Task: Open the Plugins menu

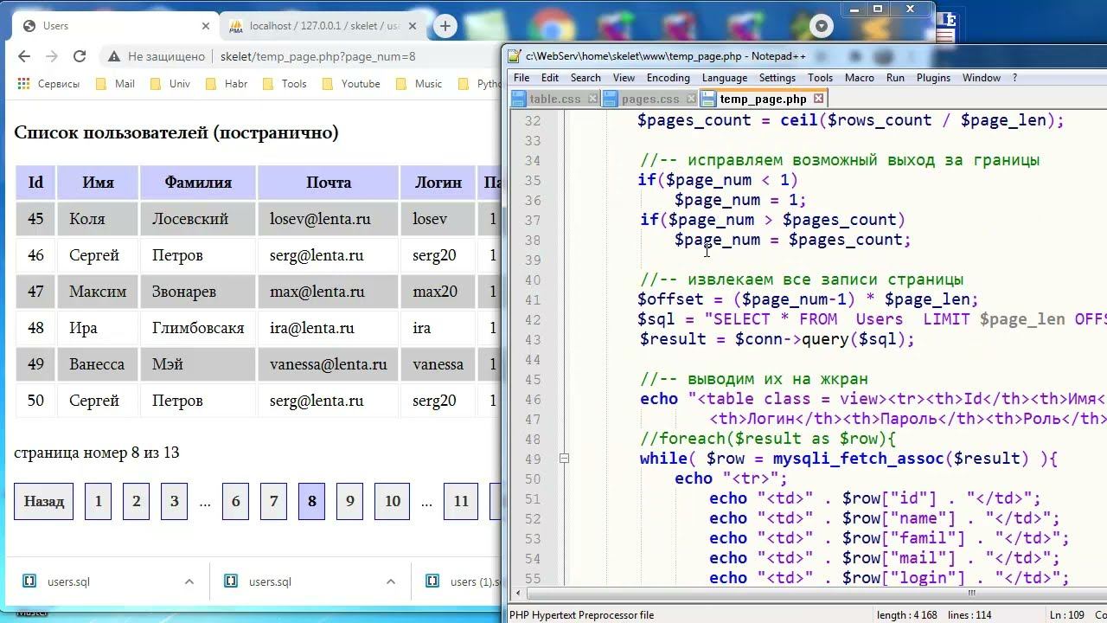Action: (x=933, y=78)
